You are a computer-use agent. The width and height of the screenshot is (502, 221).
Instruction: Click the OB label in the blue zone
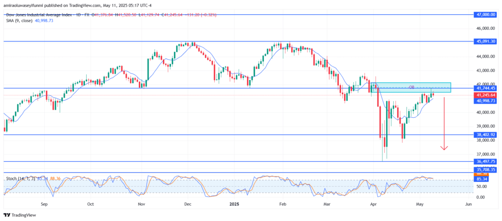(412, 87)
